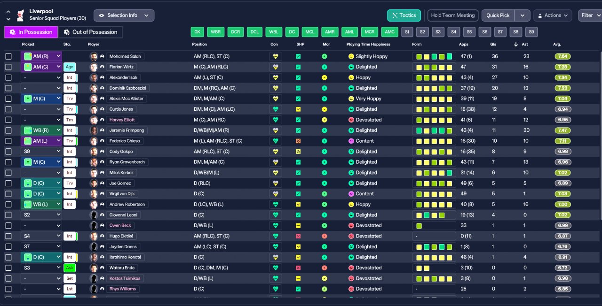Image resolution: width=602 pixels, height=306 pixels.
Task: Click Curtis Jones's morale icon
Action: coord(324,109)
